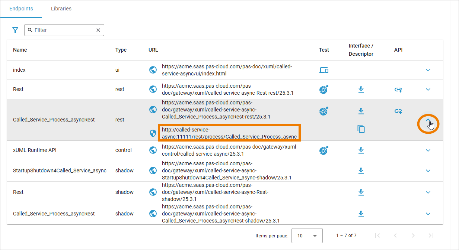The image size is (459, 250).
Task: Select the Endpoints tab
Action: tap(21, 9)
